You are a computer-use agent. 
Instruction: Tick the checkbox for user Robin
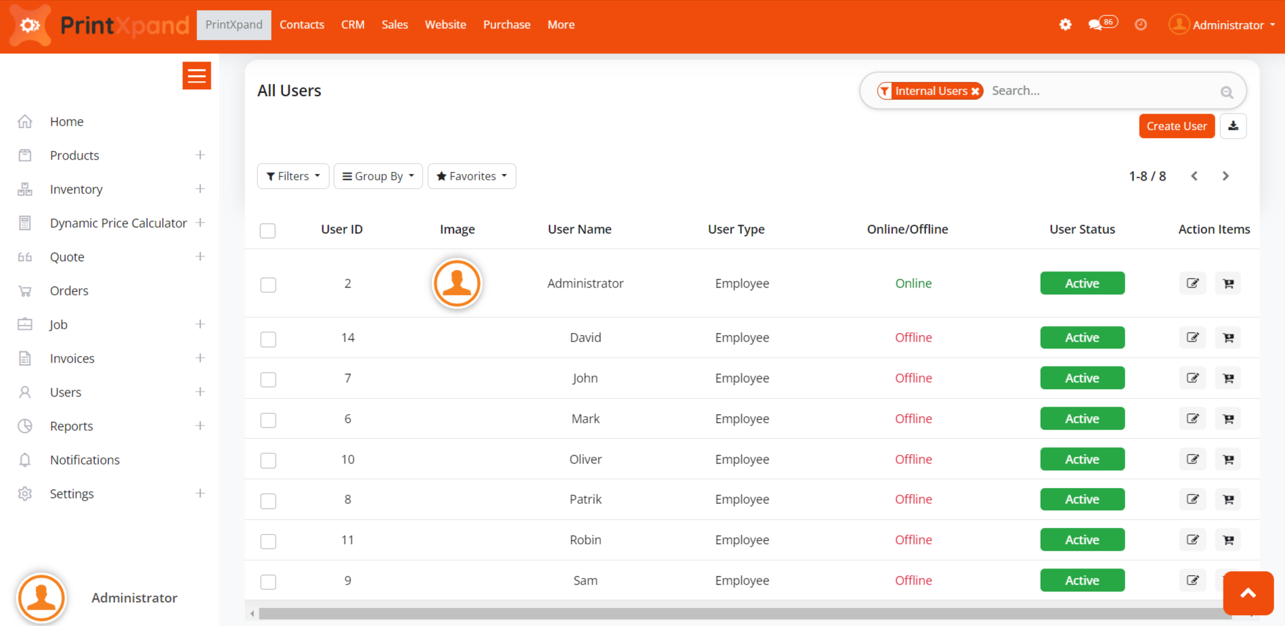(x=268, y=541)
